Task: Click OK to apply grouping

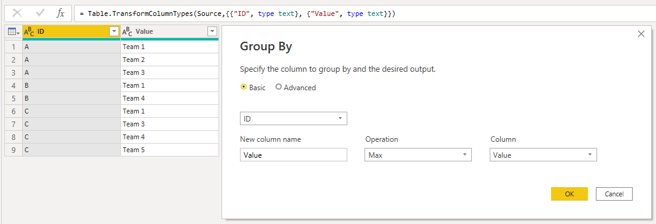Action: 569,194
